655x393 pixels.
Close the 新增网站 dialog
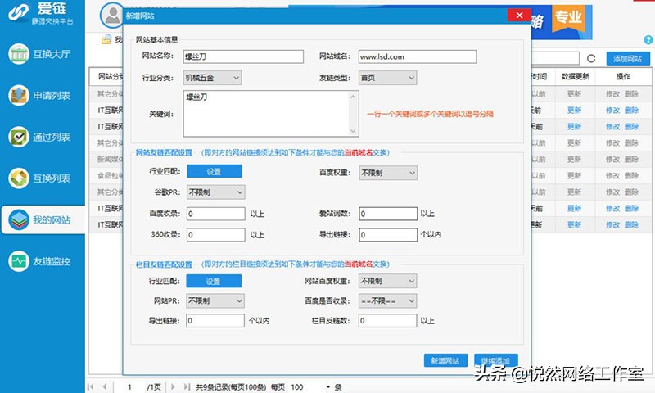(x=519, y=16)
